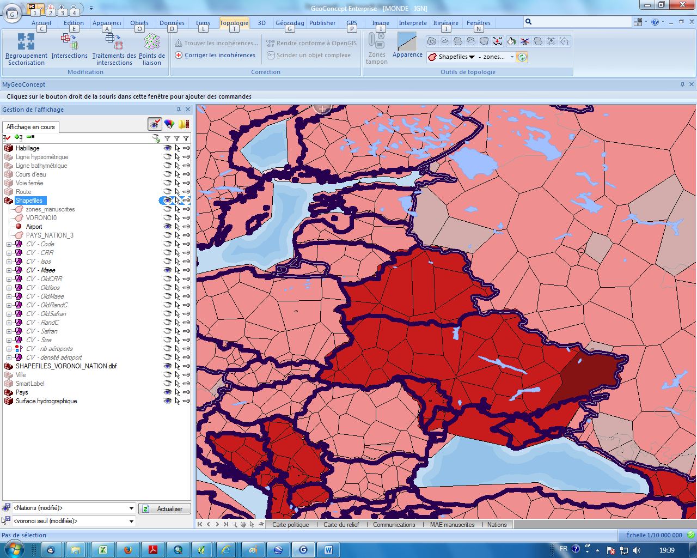Image resolution: width=697 pixels, height=558 pixels.
Task: Switch to MAE manuscrites map tab
Action: point(452,525)
